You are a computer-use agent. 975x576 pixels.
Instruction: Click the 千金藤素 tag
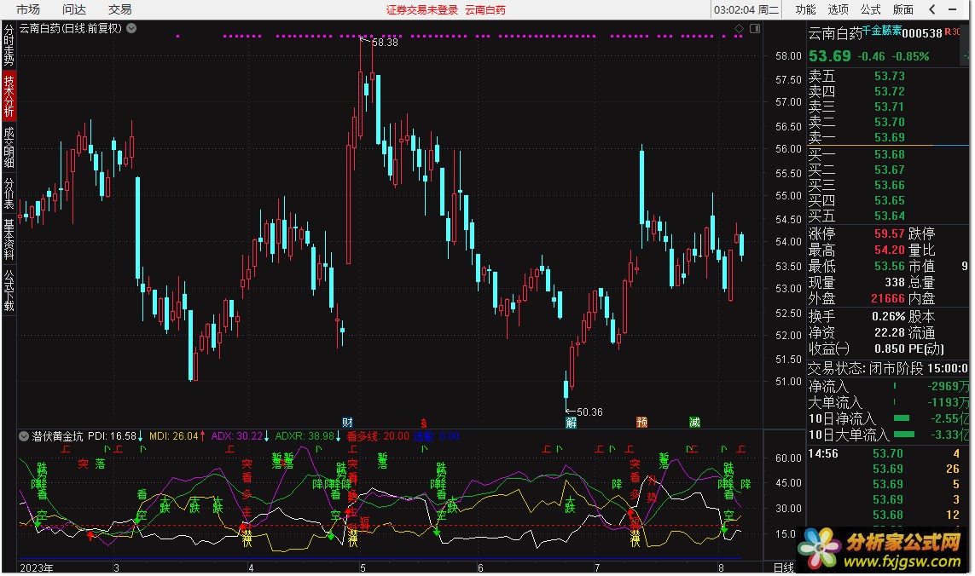point(881,30)
